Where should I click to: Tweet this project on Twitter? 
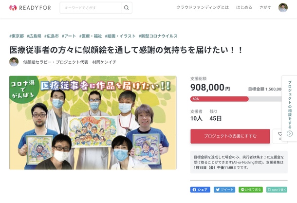tap(224, 189)
